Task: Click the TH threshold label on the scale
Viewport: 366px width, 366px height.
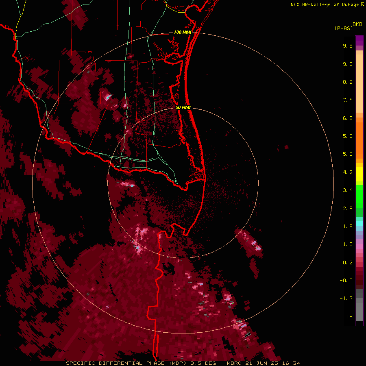Action: click(x=349, y=317)
